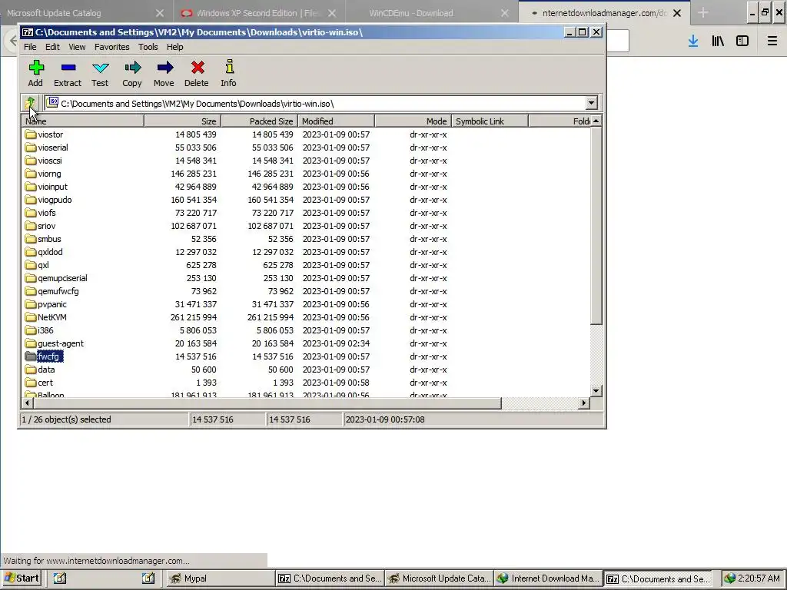Close the Microsoft Update Catalog tab
Screen dimensions: 787x590
160,14
